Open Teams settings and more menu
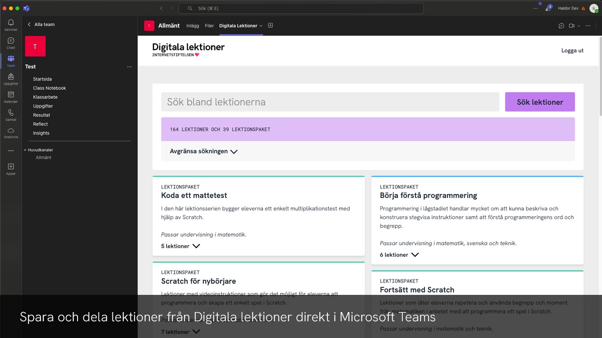602x338 pixels. [535, 8]
